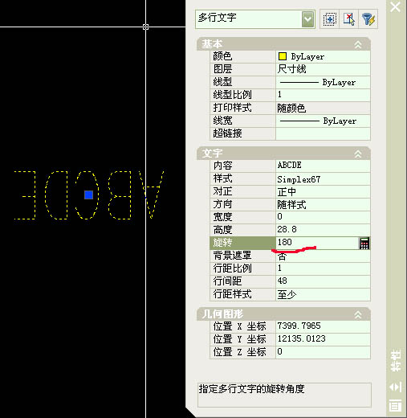
Task: Close the properties palette with X
Action: coord(395,7)
